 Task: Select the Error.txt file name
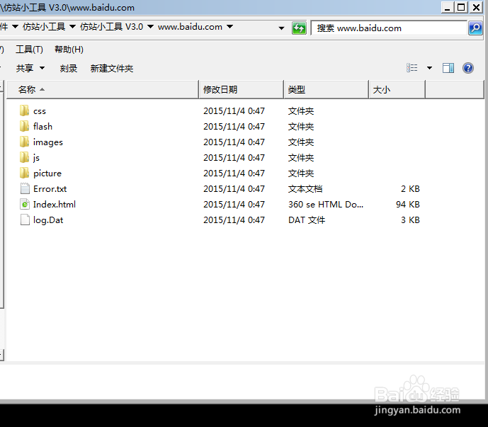50,189
